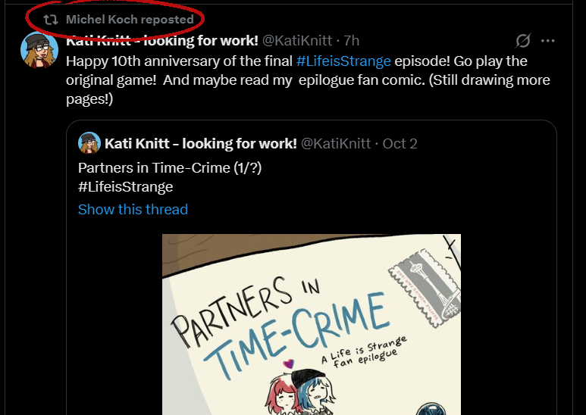Open Michel Koch's profile from repost label

click(130, 19)
